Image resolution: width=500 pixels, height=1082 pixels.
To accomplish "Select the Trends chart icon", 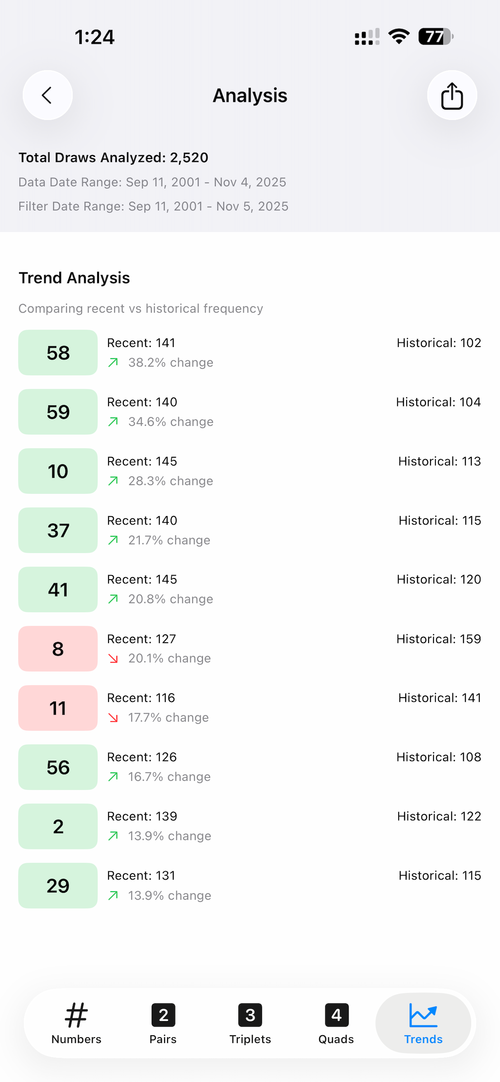I will tap(423, 1015).
